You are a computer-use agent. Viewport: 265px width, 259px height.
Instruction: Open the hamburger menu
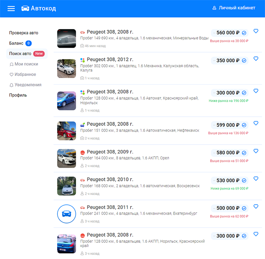pyautogui.click(x=11, y=8)
